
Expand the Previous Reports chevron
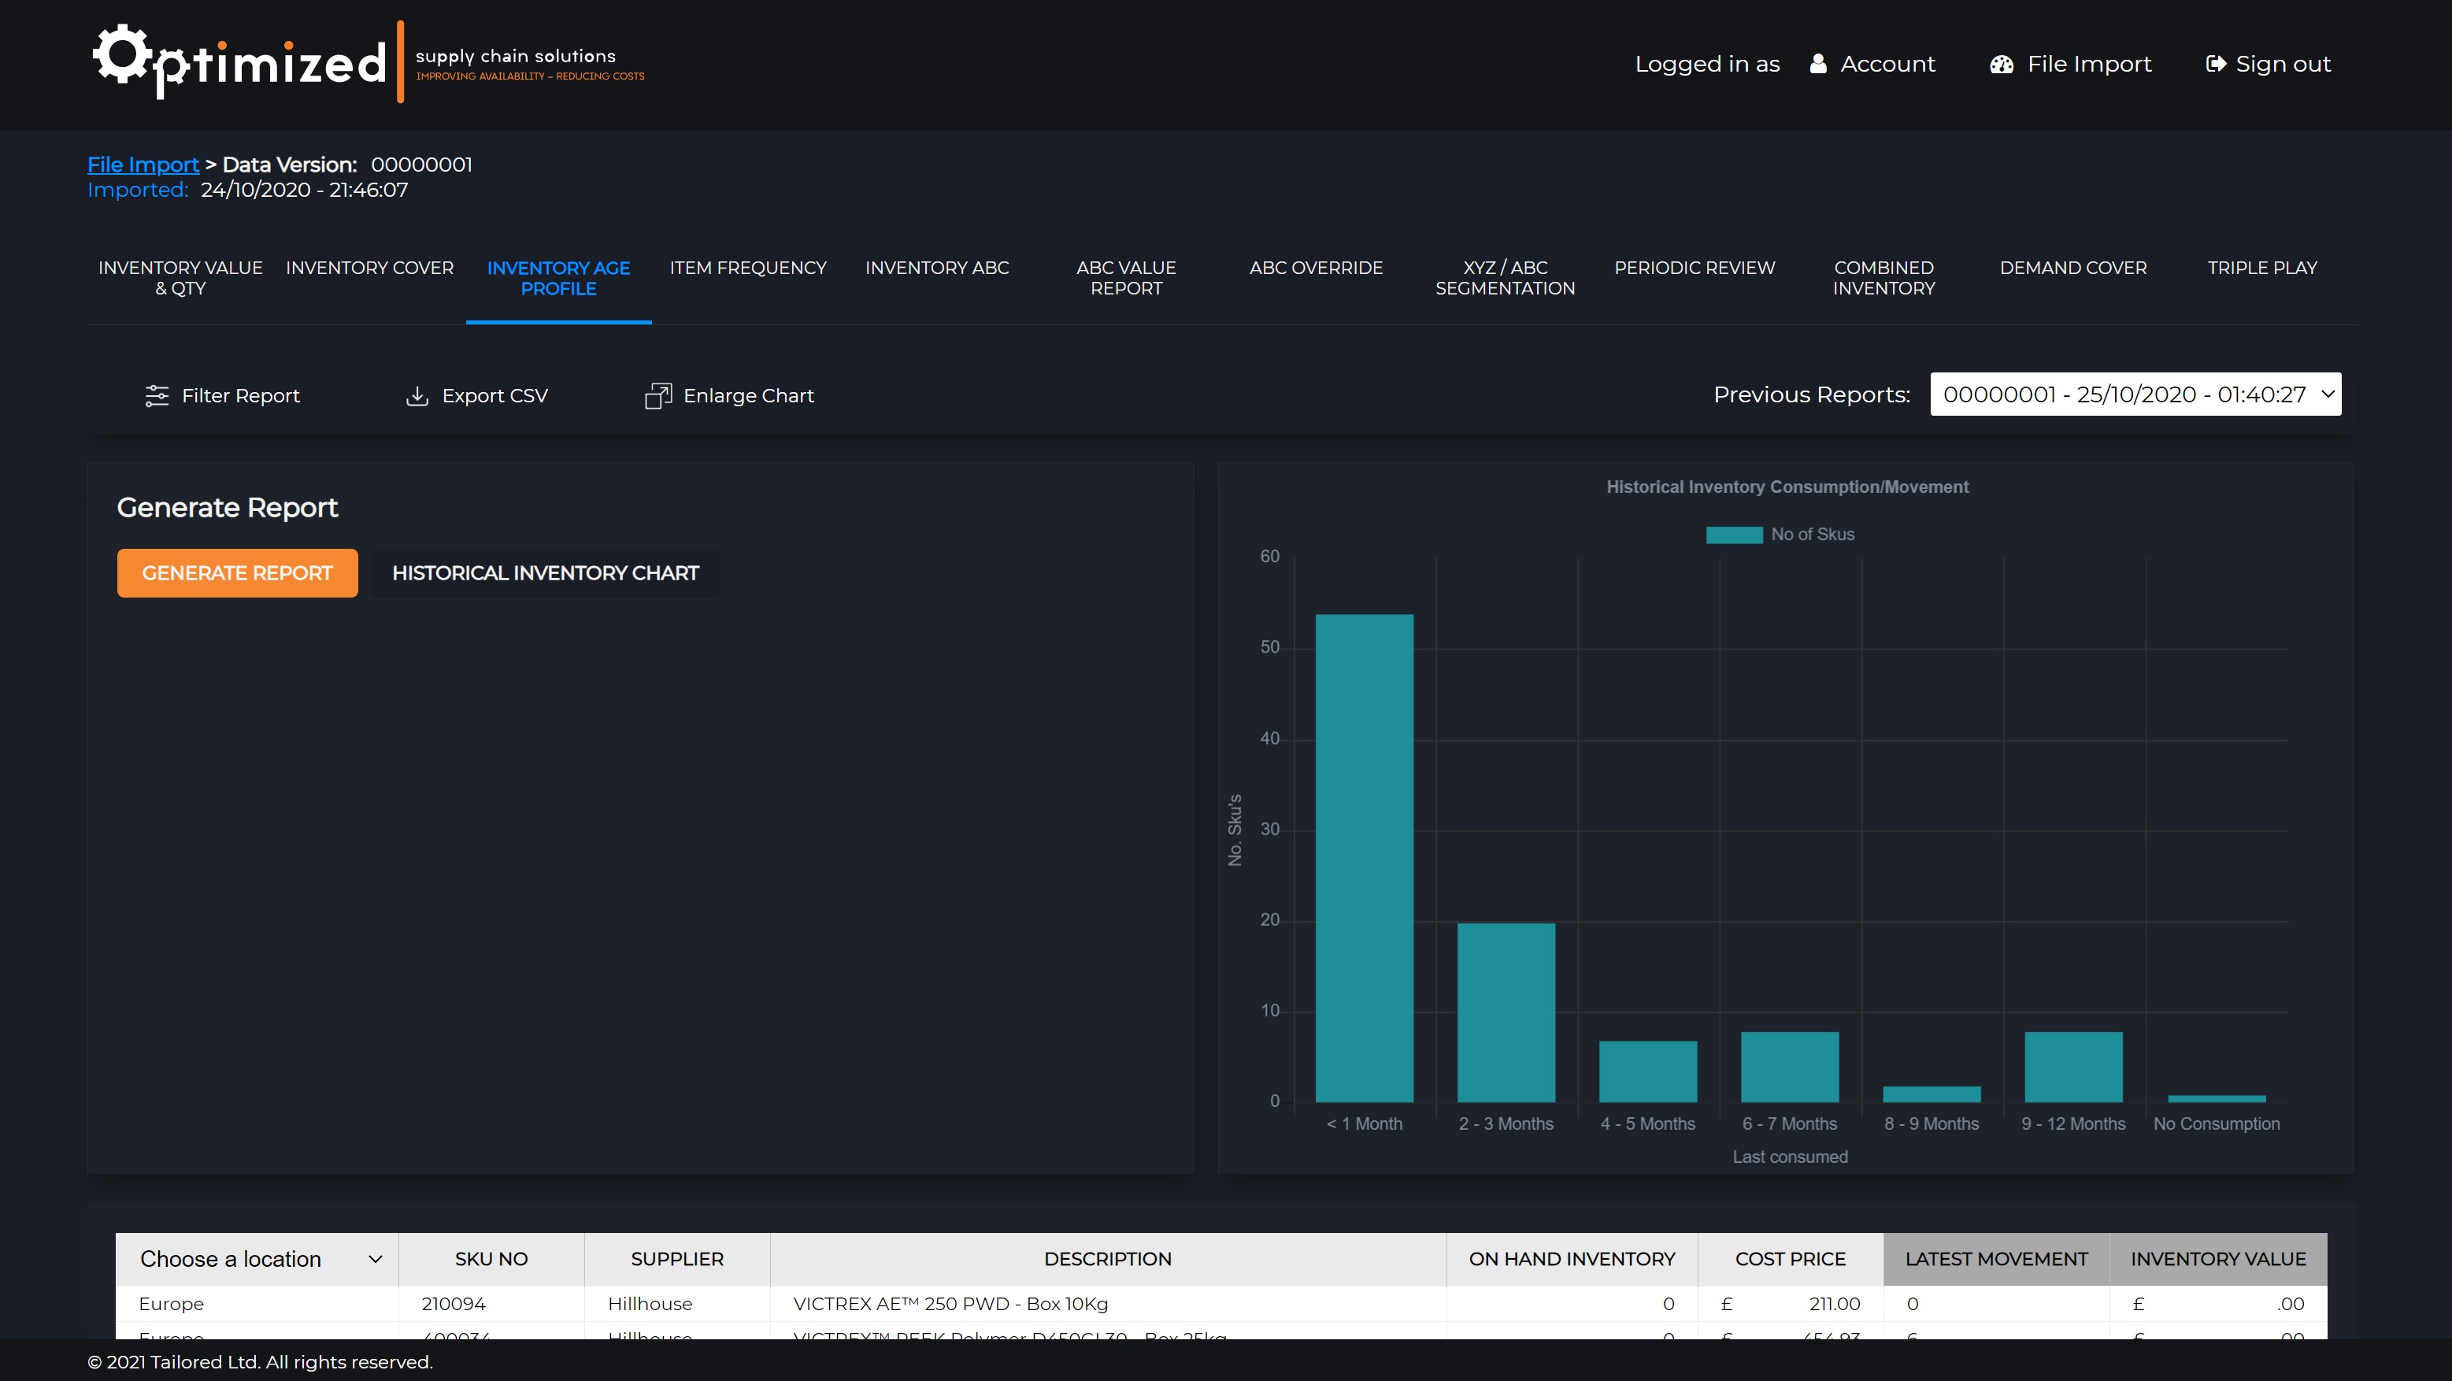[2328, 393]
